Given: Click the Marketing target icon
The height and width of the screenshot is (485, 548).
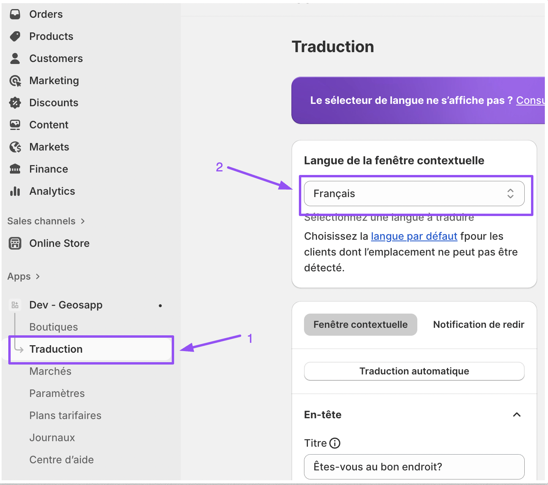Looking at the screenshot, I should pyautogui.click(x=15, y=81).
